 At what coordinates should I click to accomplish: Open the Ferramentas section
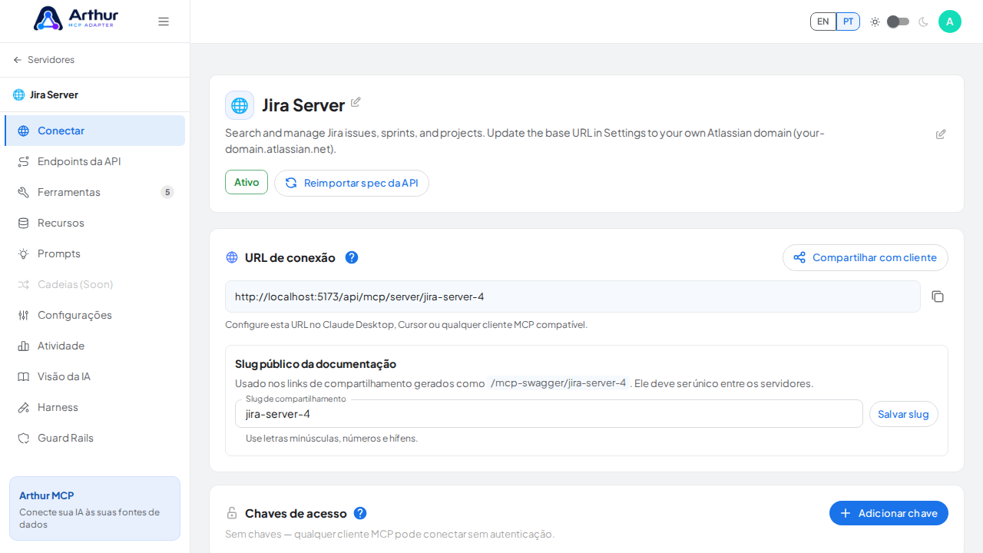94,192
